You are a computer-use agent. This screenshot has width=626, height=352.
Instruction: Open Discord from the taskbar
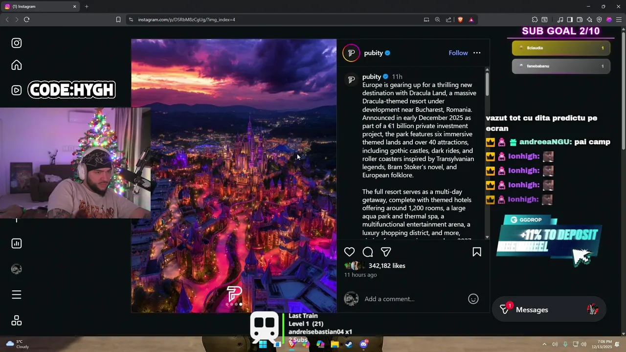(x=363, y=344)
